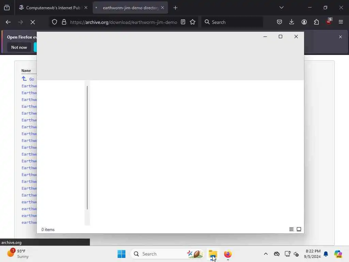Open notification bell in taskbar

325,254
